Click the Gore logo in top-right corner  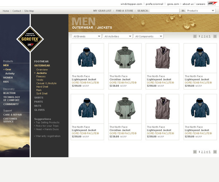tap(212, 3)
